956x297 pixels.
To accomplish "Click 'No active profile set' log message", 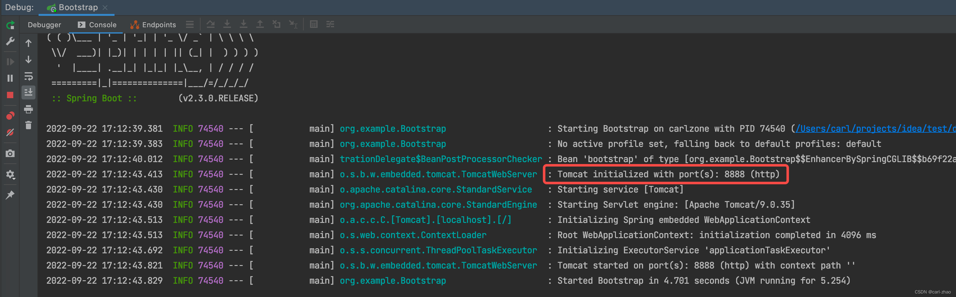I will point(612,144).
